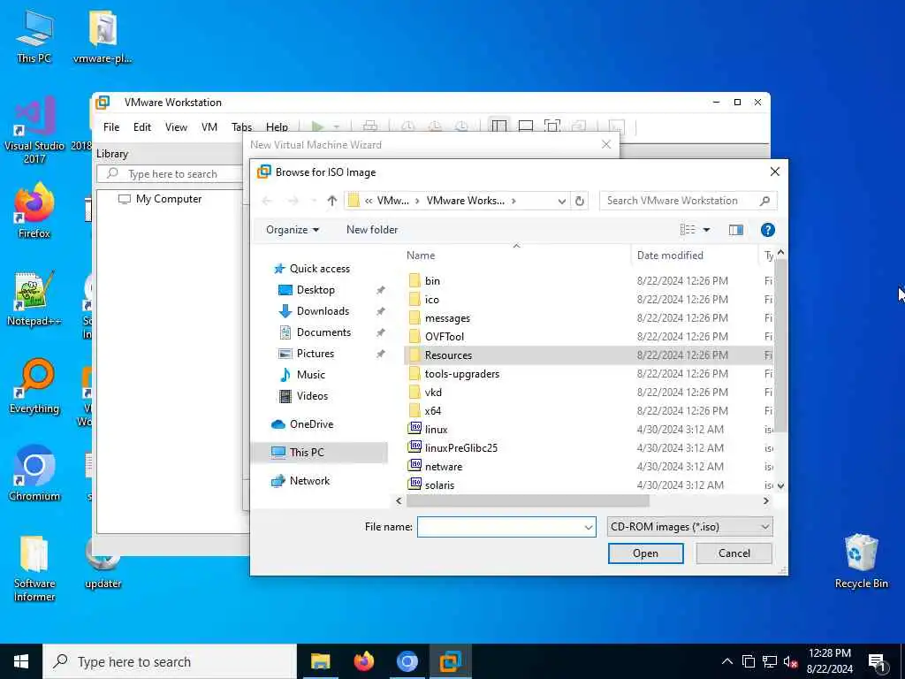Image resolution: width=905 pixels, height=679 pixels.
Task: Click the Cancel button
Action: 734,553
